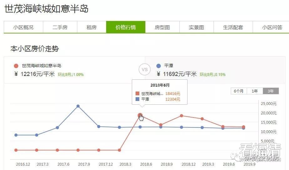Click the 2018年6月 tooltip title

pos(160,85)
